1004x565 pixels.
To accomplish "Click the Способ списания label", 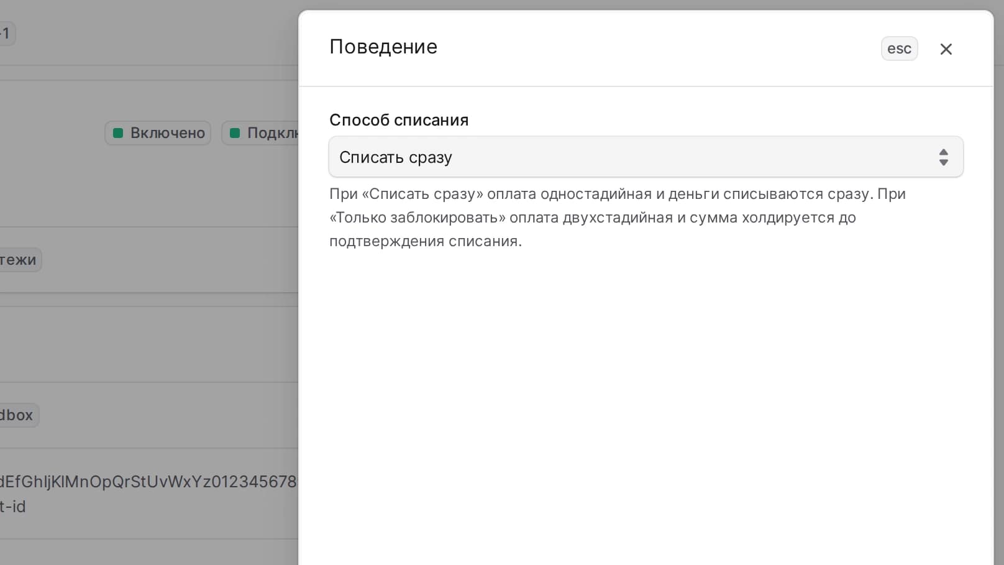I will 399,120.
